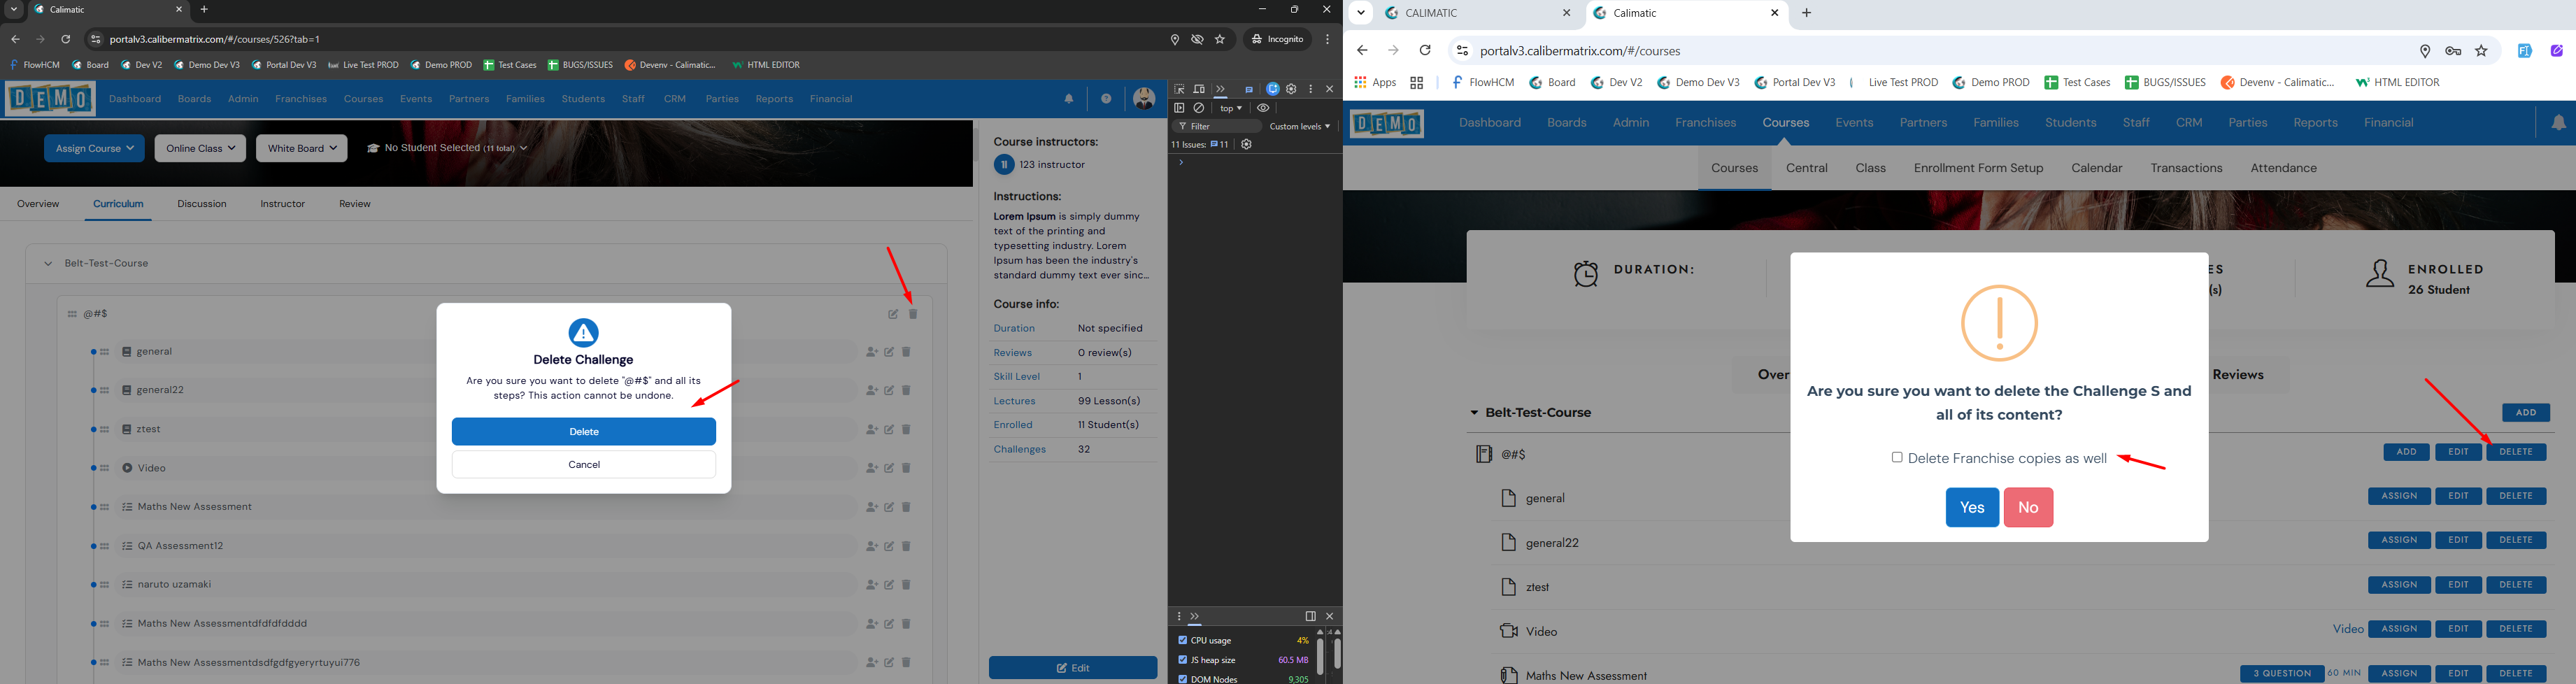
Task: Click notification bell in left window header
Action: pos(1069,99)
